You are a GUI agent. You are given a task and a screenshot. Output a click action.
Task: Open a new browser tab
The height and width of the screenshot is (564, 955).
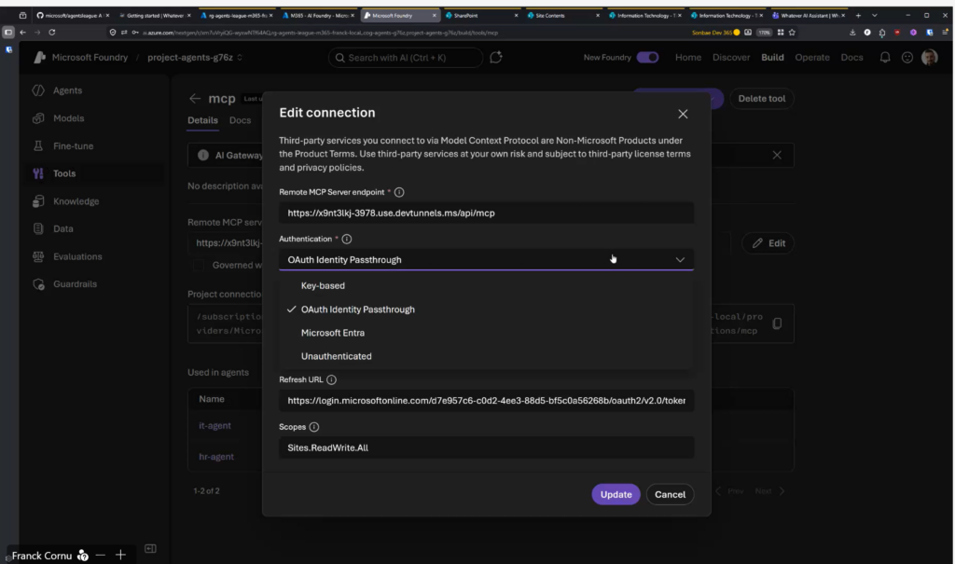(x=858, y=15)
